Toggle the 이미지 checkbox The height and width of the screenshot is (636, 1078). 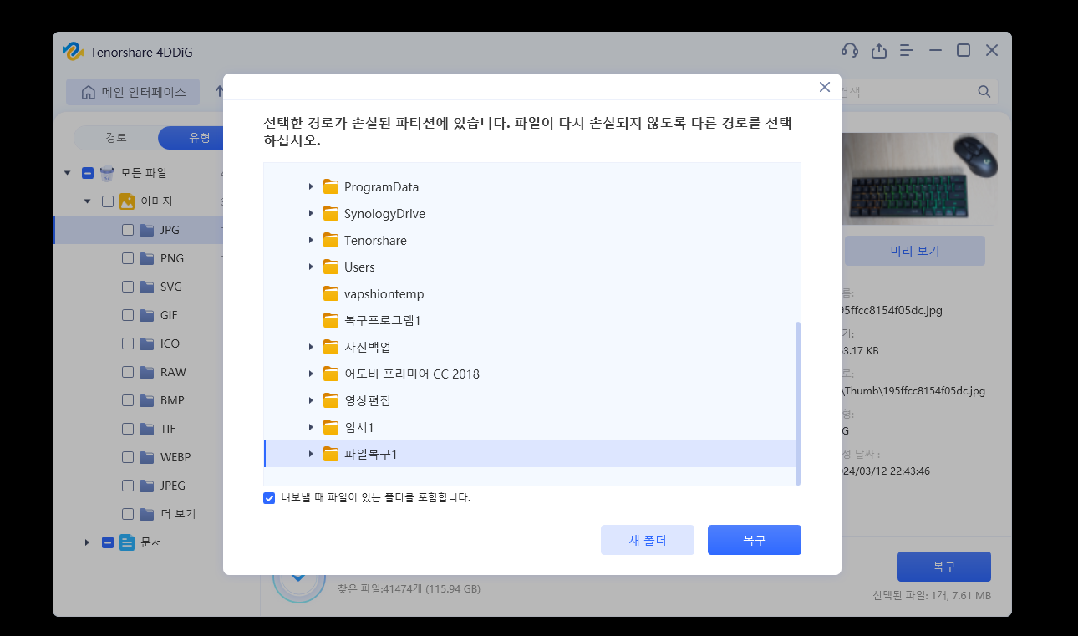pos(108,201)
